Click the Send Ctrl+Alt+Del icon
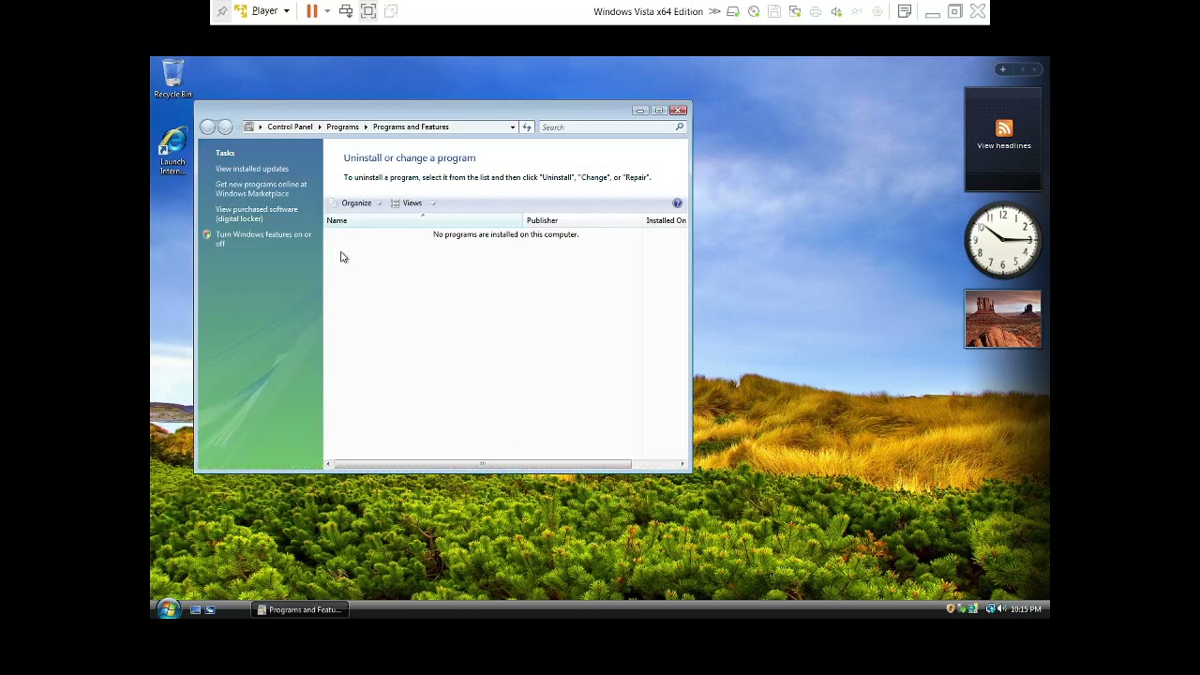Image resolution: width=1200 pixels, height=675 pixels. pyautogui.click(x=346, y=11)
